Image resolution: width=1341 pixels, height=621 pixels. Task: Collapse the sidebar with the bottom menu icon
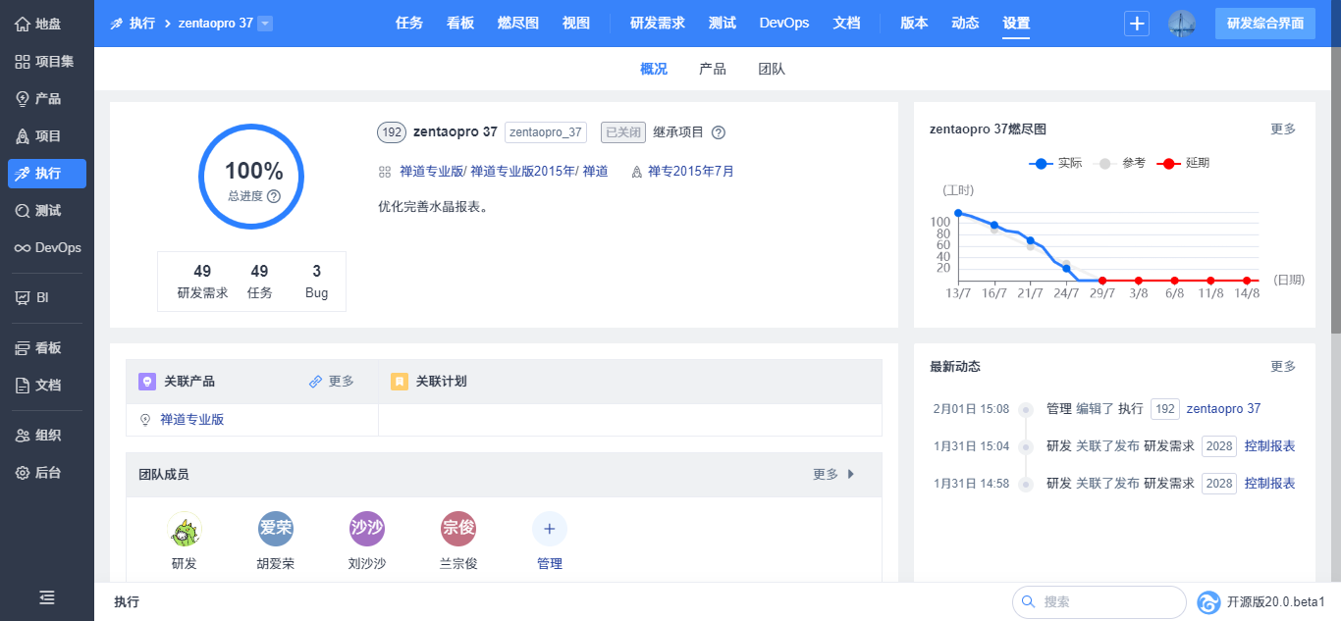pos(47,596)
